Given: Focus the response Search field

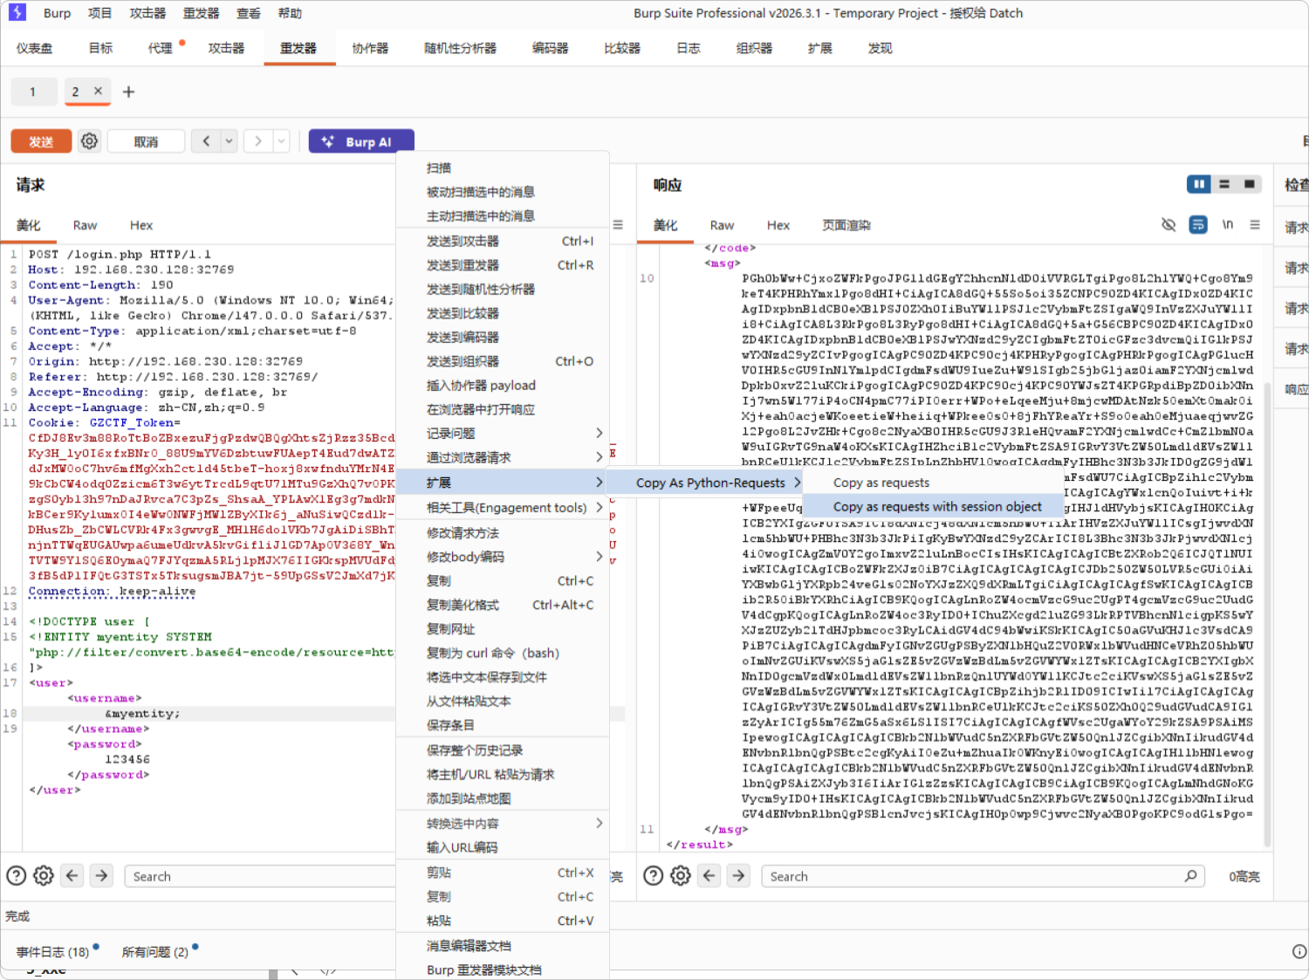Looking at the screenshot, I should [x=983, y=876].
